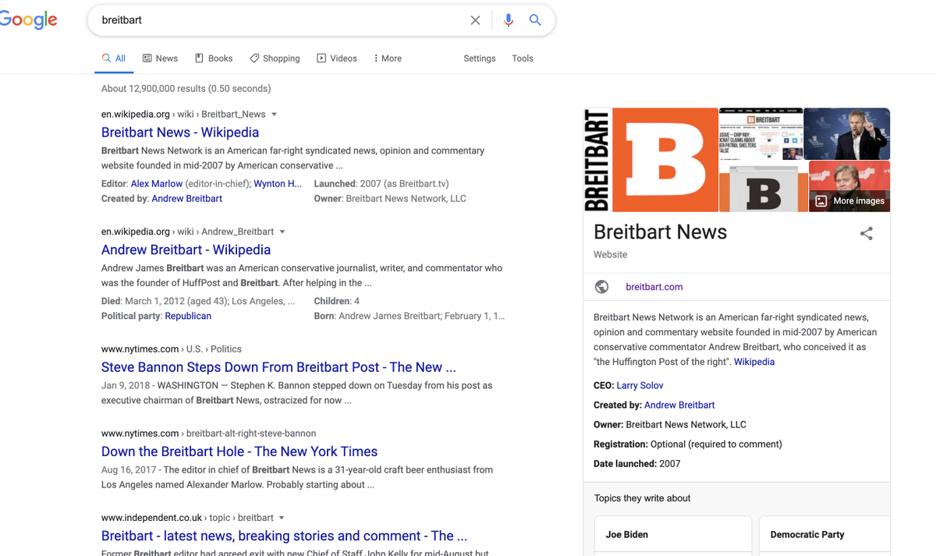Open Breitbart website screenshot thumbnail

[760, 133]
